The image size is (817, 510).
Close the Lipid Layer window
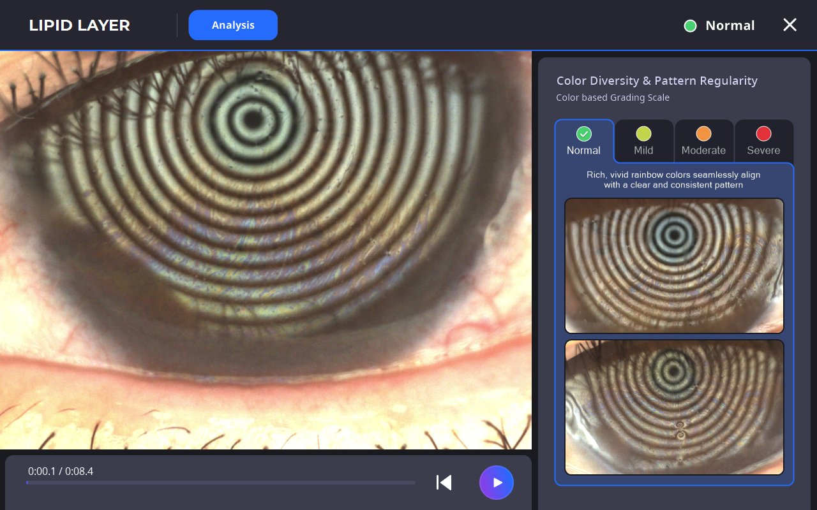point(790,25)
